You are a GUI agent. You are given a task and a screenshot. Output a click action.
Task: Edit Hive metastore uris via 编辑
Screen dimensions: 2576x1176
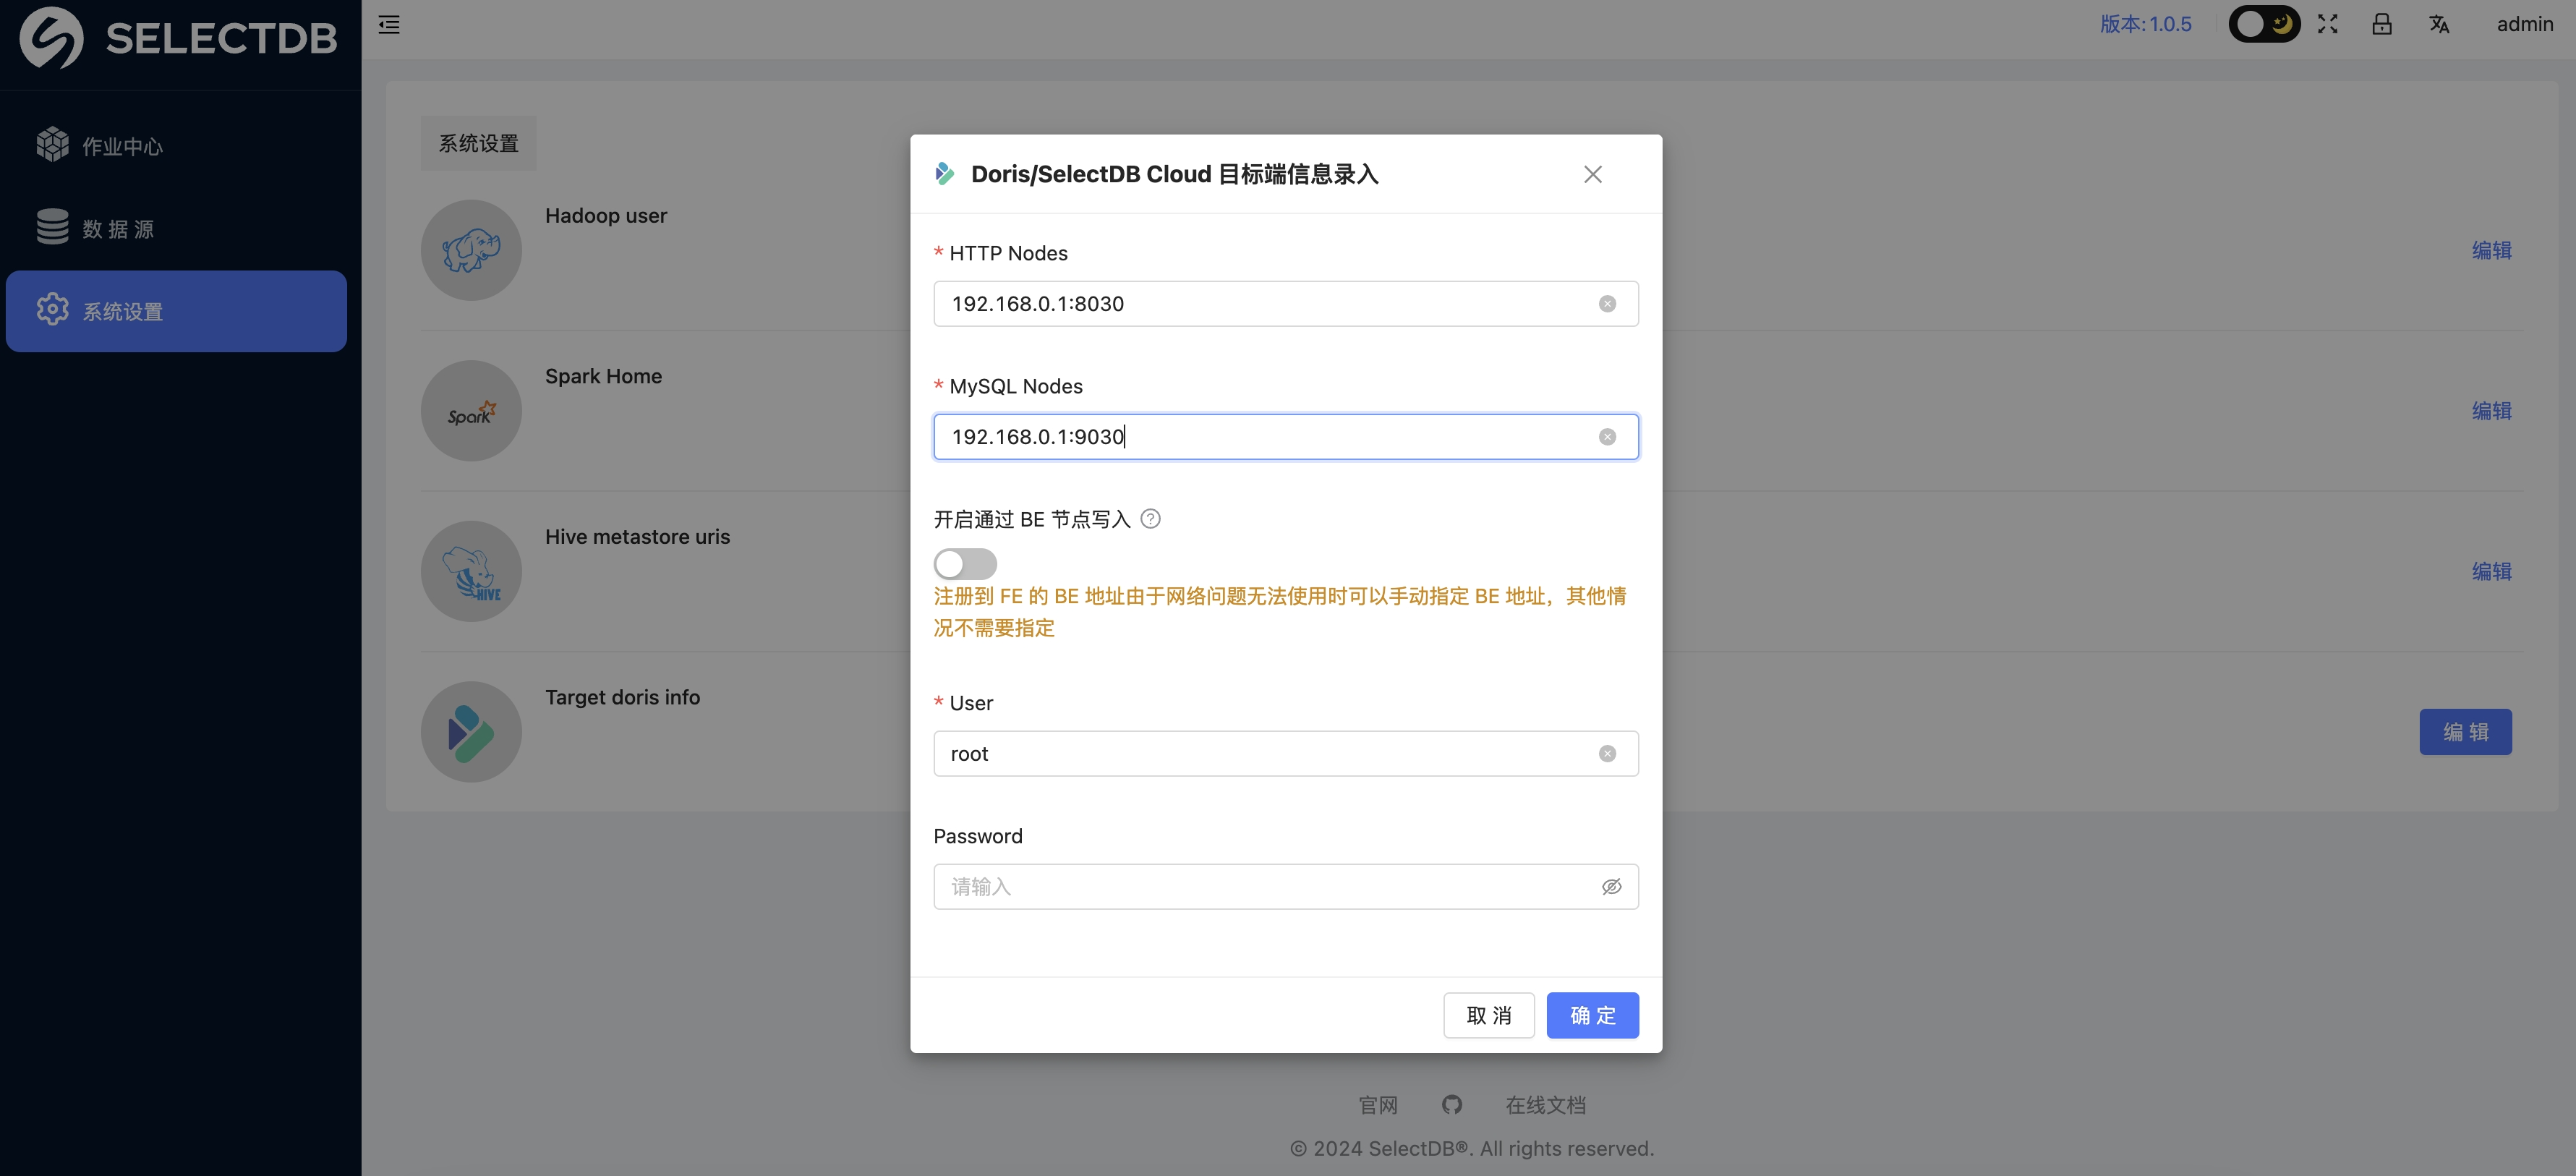(2491, 571)
